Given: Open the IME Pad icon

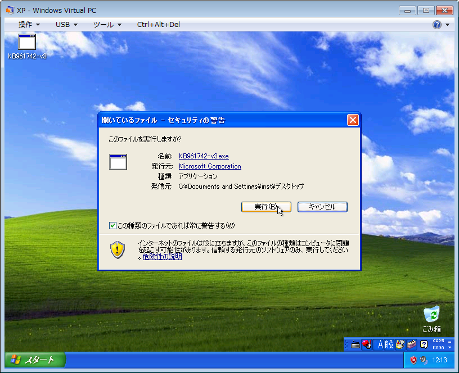Looking at the screenshot, I should pyautogui.click(x=400, y=344).
